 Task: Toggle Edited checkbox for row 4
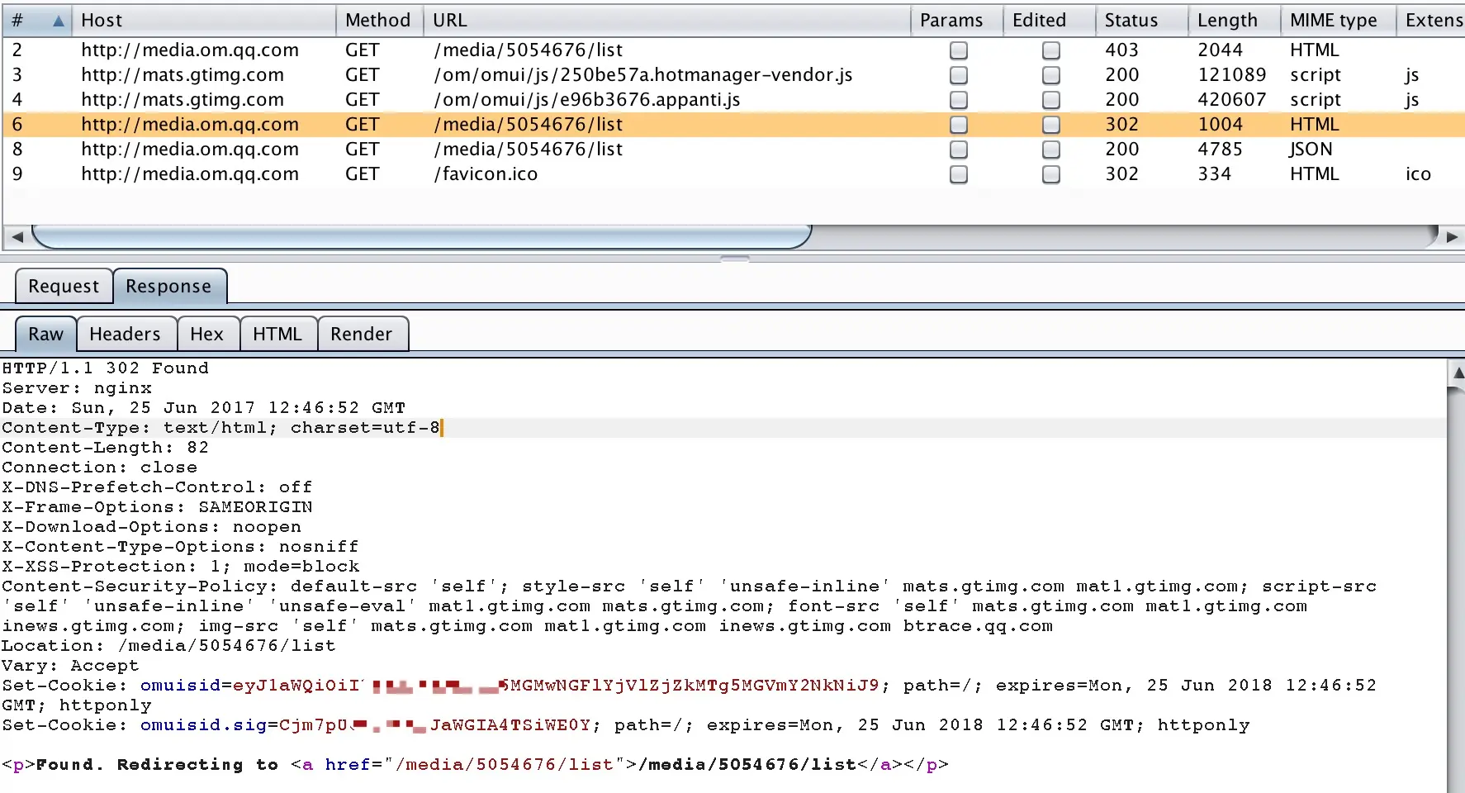1051,100
